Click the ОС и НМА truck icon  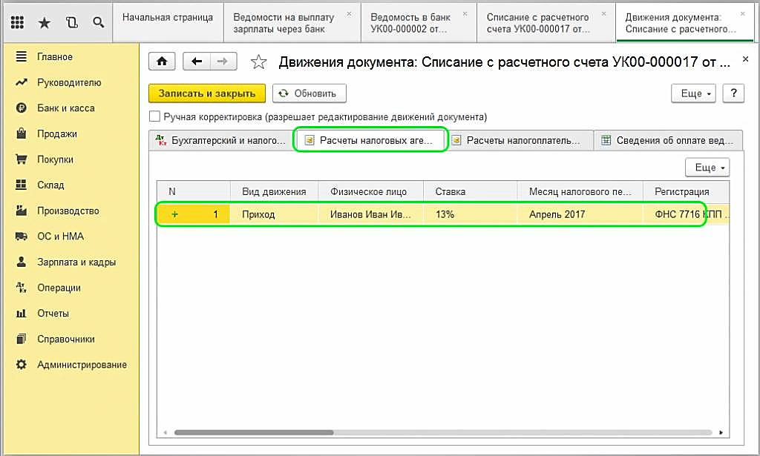coord(22,237)
